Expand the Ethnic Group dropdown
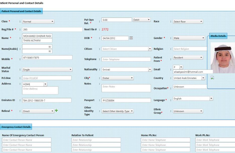The height and width of the screenshot is (153, 235). [x=188, y=111]
